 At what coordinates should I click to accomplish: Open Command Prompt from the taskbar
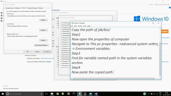pyautogui.click(x=74, y=94)
